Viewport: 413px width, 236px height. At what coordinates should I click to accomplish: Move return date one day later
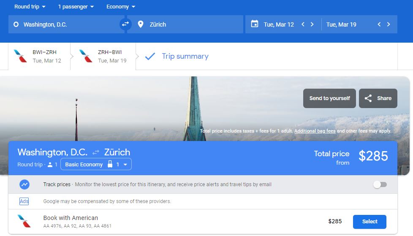(389, 24)
